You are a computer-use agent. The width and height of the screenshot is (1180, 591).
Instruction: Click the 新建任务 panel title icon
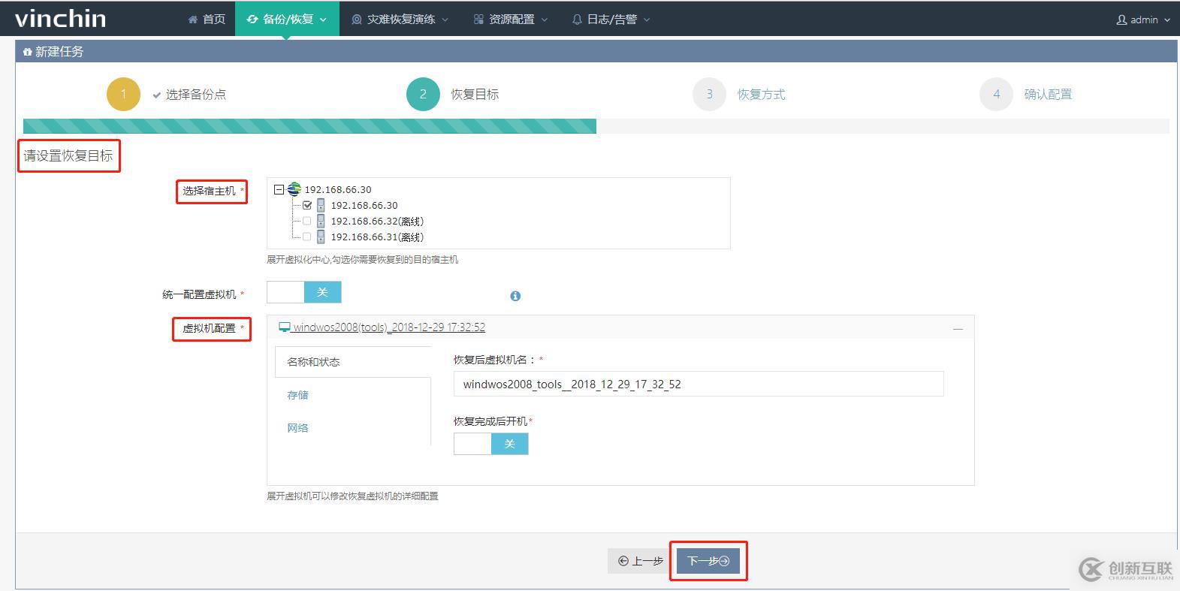pos(28,52)
